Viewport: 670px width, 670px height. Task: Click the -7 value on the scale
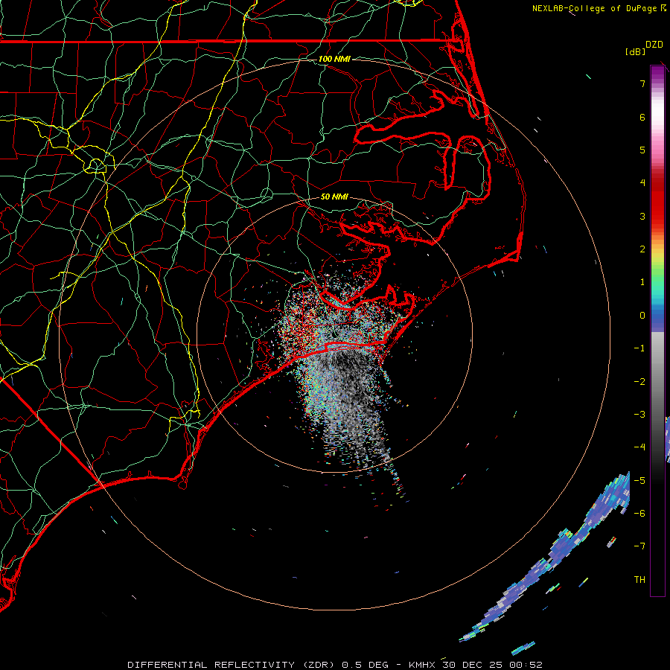[x=639, y=546]
